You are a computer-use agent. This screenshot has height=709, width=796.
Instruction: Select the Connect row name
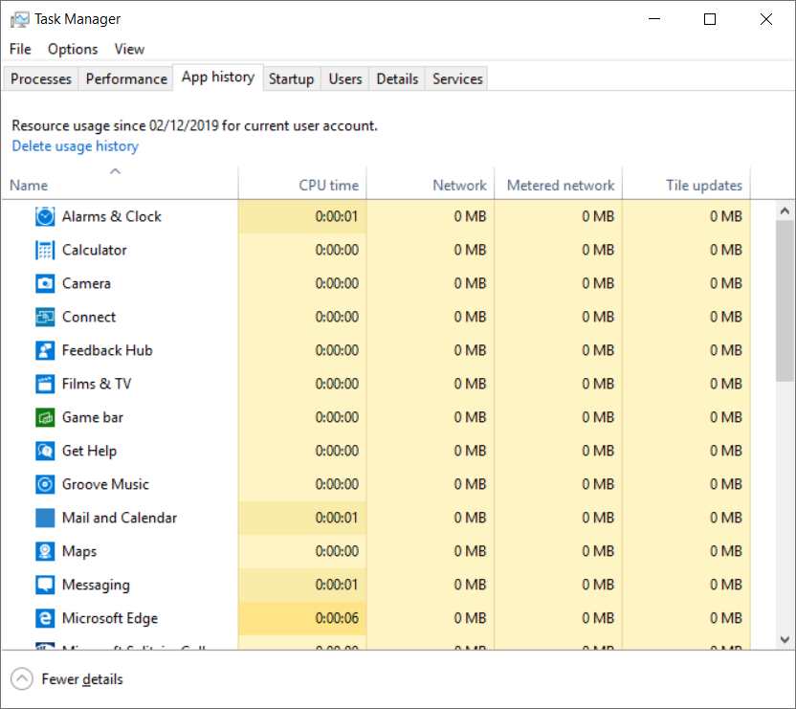coord(89,317)
